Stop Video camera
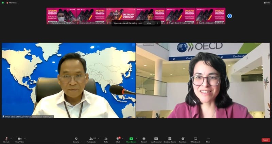The width and height of the screenshot is (272, 144). [20, 139]
